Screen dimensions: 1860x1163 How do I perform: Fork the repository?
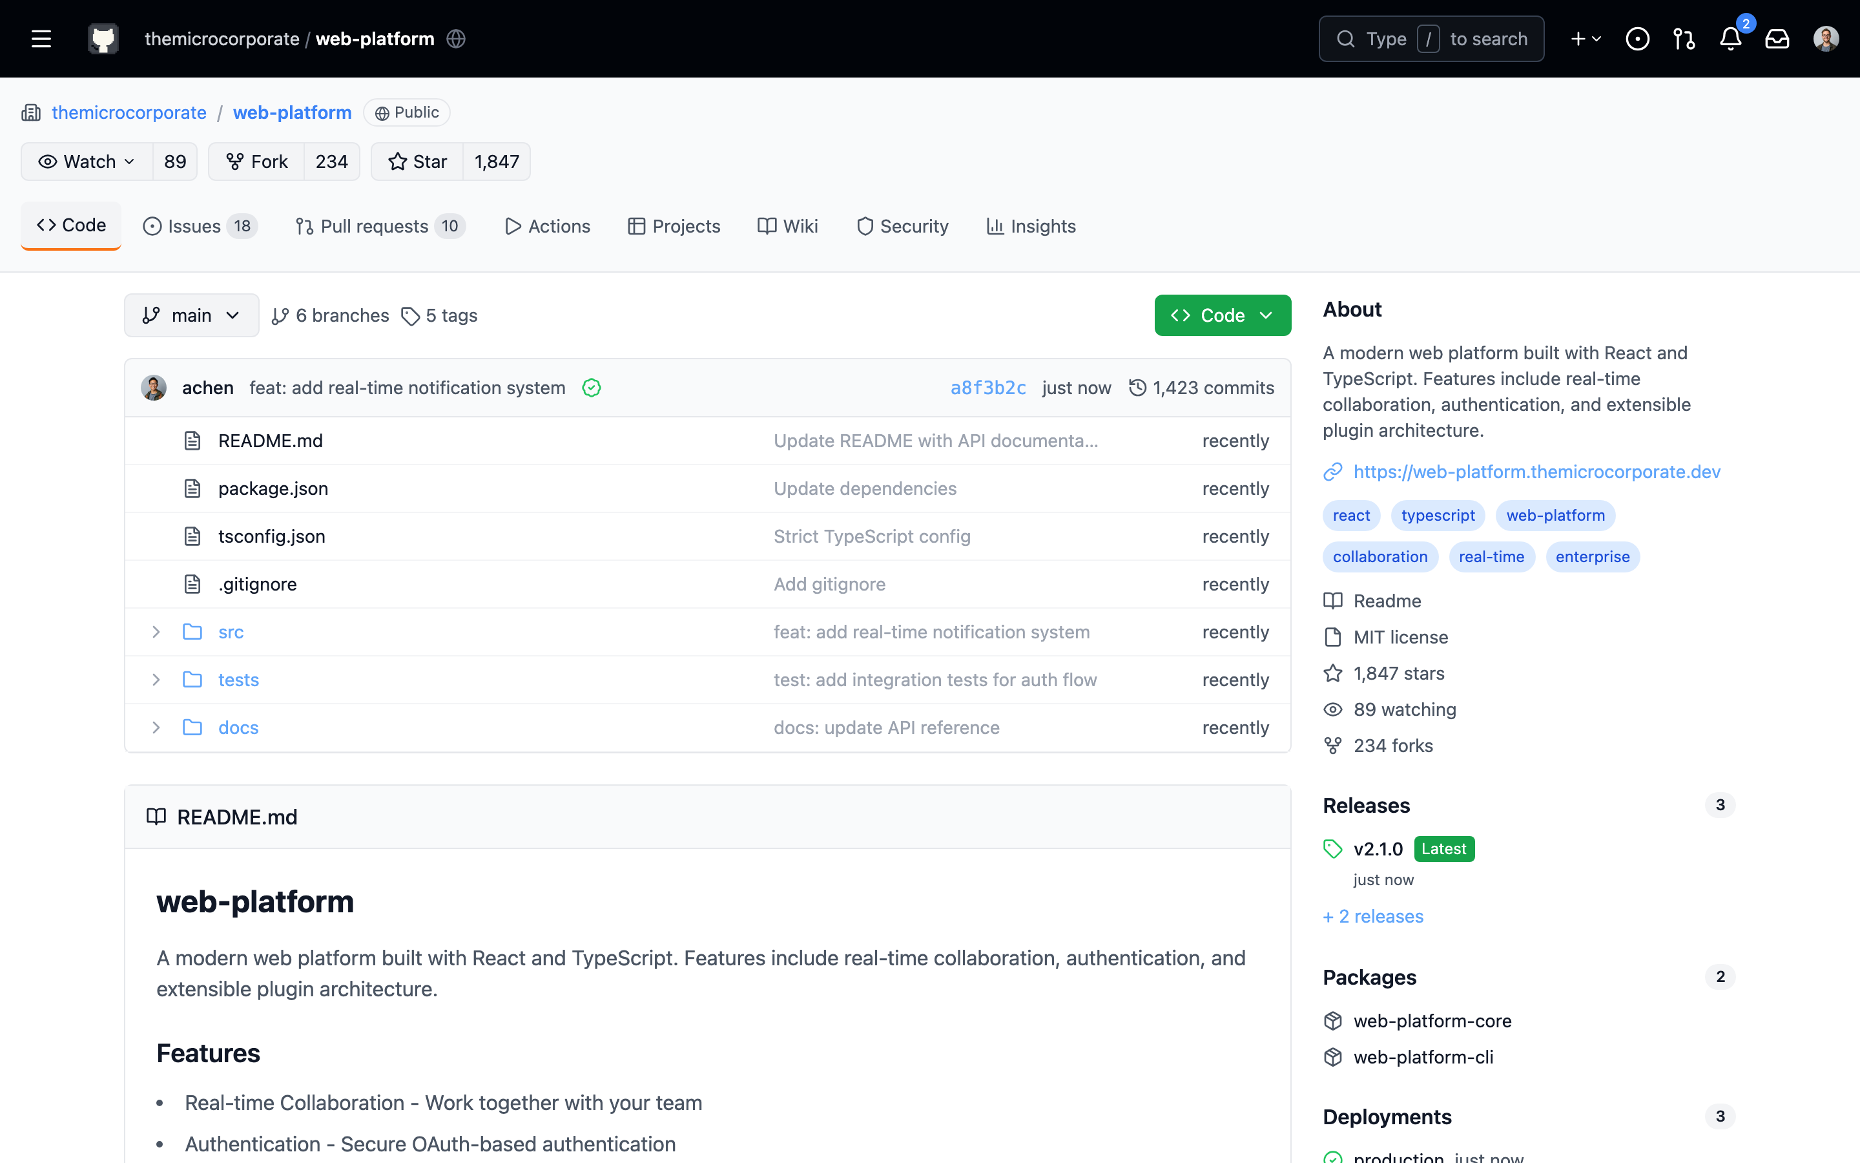[256, 162]
